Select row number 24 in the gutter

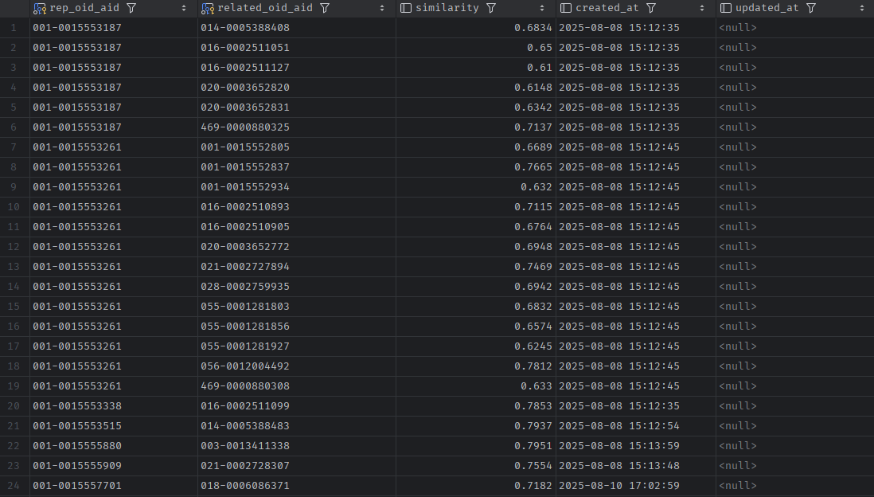[14, 486]
